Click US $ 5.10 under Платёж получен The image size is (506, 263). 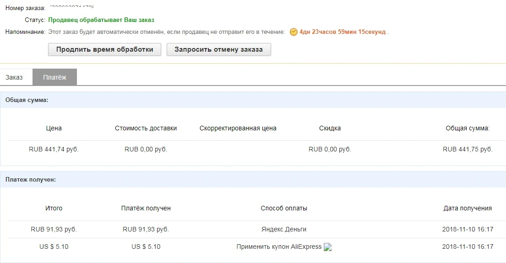146,247
